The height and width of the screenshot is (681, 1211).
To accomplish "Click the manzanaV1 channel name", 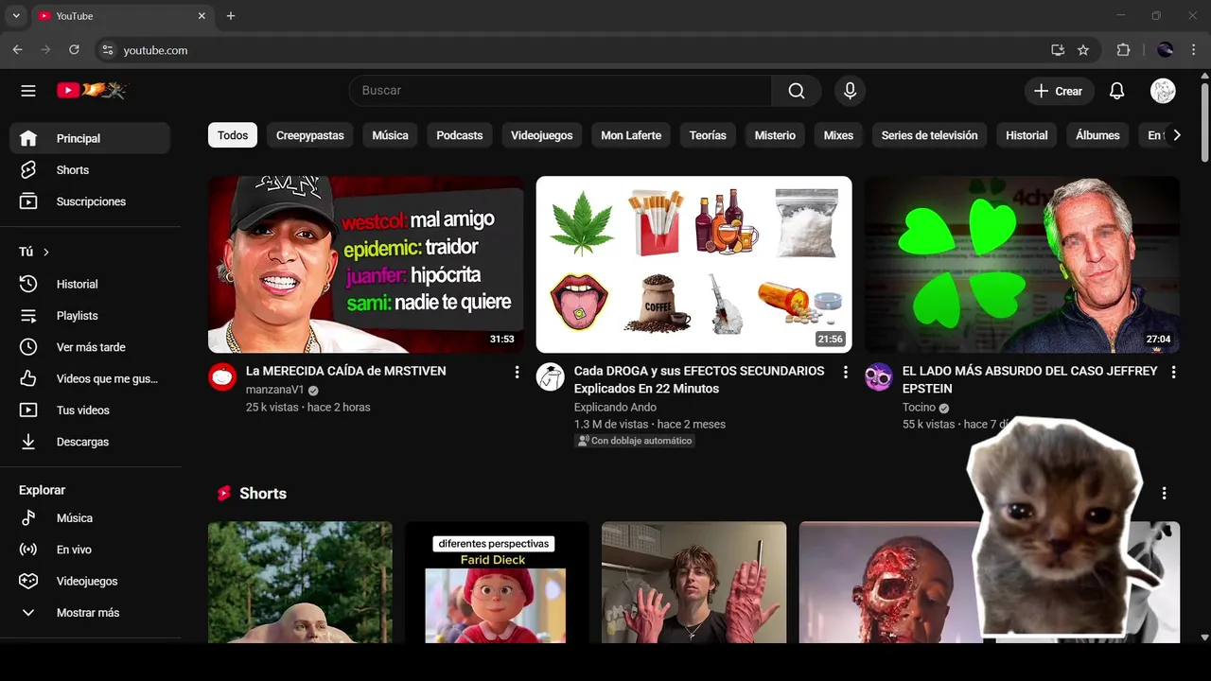I will (x=275, y=390).
